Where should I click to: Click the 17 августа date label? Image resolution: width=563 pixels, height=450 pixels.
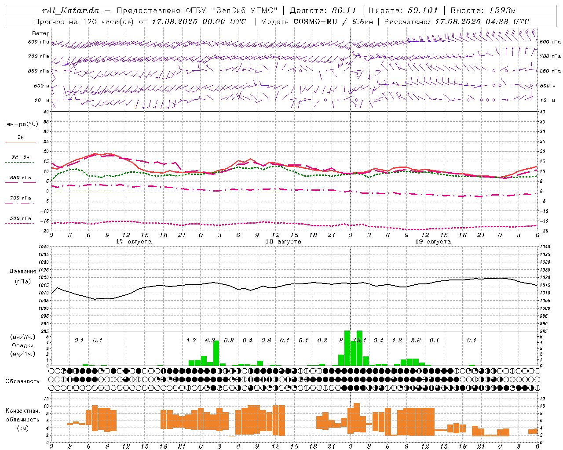(x=134, y=242)
